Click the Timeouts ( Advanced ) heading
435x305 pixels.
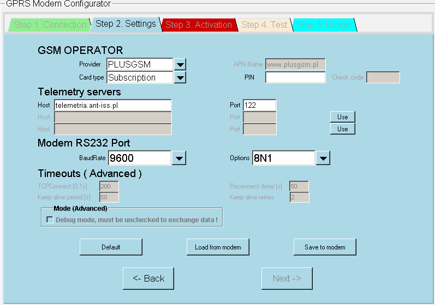click(x=90, y=174)
